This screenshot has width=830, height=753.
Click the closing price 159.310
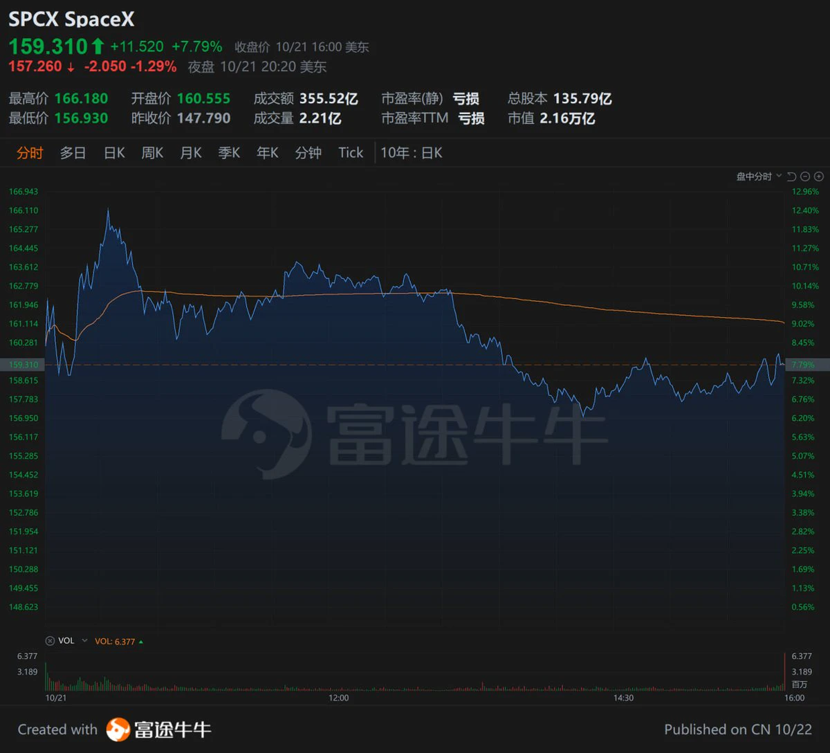pos(48,46)
